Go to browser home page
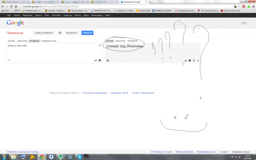This screenshot has height=160, width=256. [16, 7]
